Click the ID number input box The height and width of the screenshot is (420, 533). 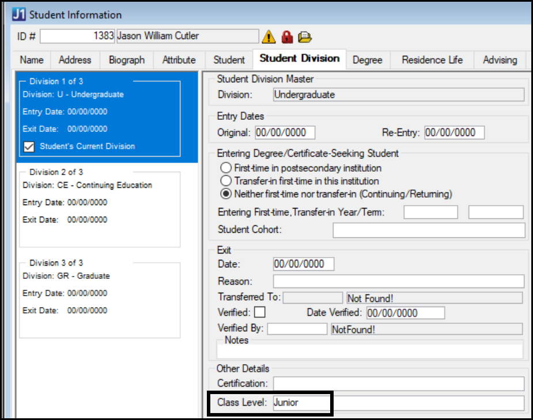(x=78, y=36)
